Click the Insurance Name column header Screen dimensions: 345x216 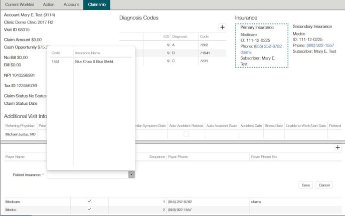coord(87,52)
